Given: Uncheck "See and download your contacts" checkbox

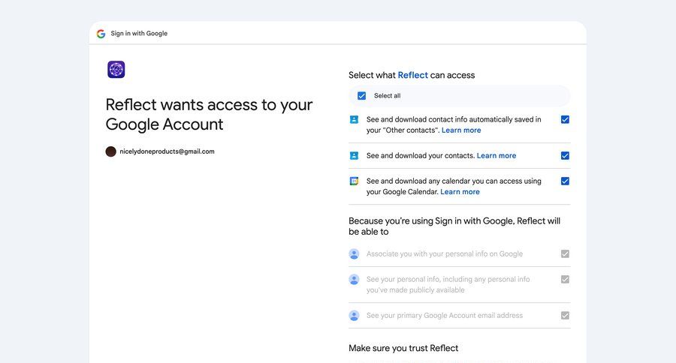Looking at the screenshot, I should point(565,155).
